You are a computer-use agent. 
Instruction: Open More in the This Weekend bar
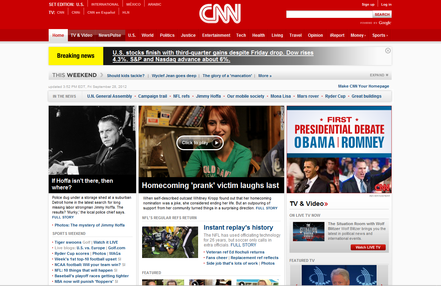[265, 76]
